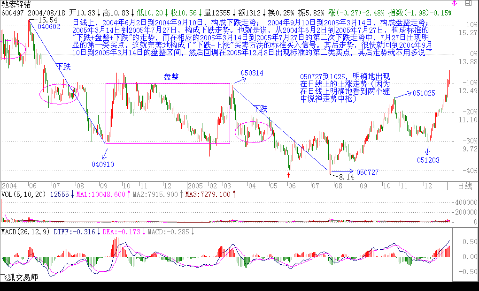Click the magenta double-arrow icon at top right
The height and width of the screenshot is (291, 479).
(x=453, y=4)
